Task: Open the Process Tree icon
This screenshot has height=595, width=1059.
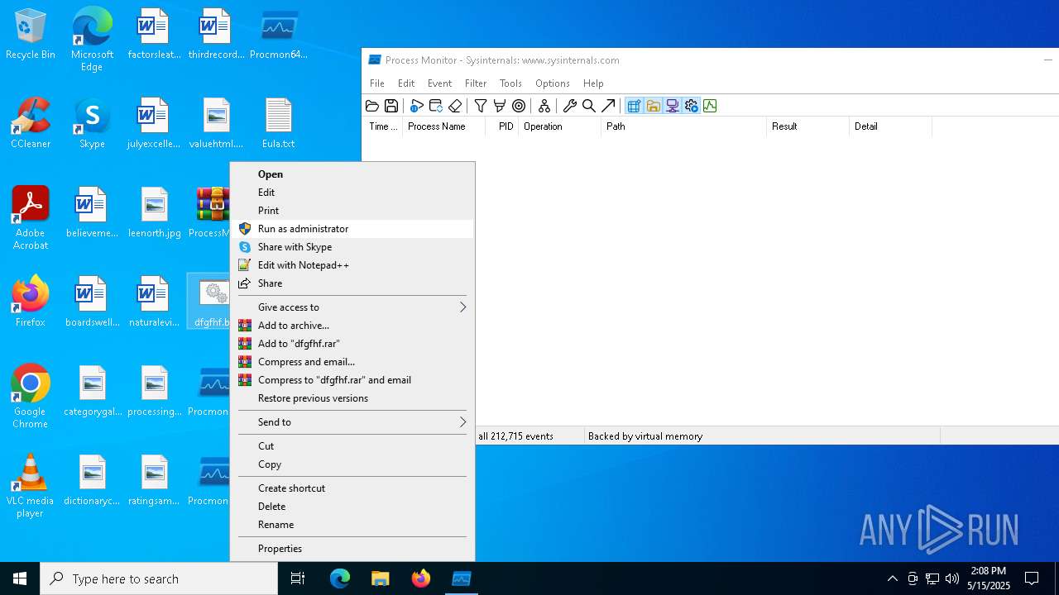Action: point(544,106)
